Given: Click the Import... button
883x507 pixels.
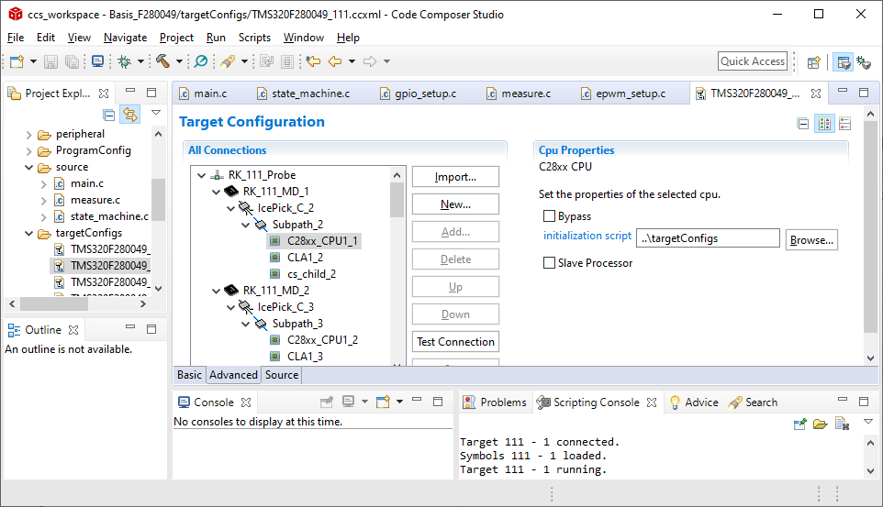Looking at the screenshot, I should pyautogui.click(x=455, y=177).
